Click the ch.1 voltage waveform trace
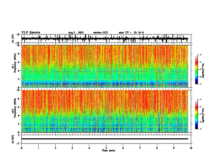 (x=105, y=39)
